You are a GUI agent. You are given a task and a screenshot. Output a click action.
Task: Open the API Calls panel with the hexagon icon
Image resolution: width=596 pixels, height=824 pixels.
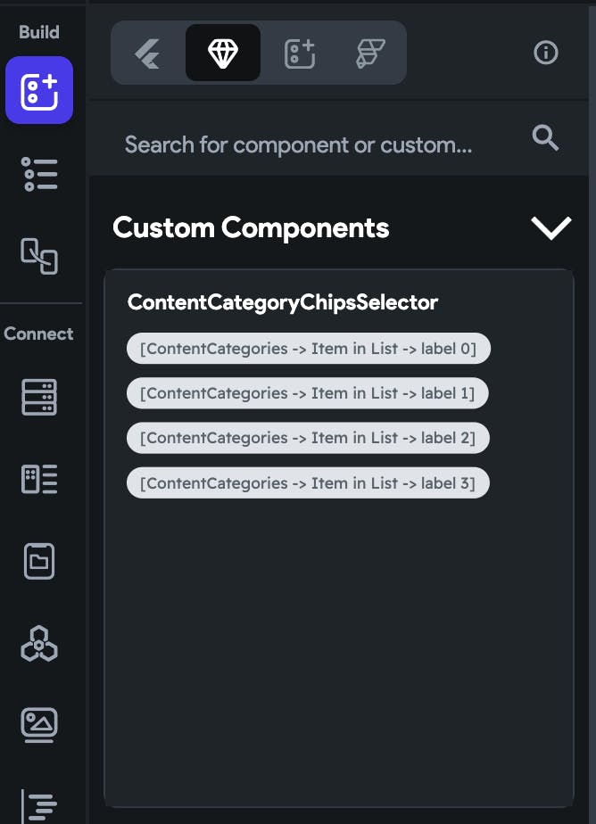pyautogui.click(x=39, y=643)
